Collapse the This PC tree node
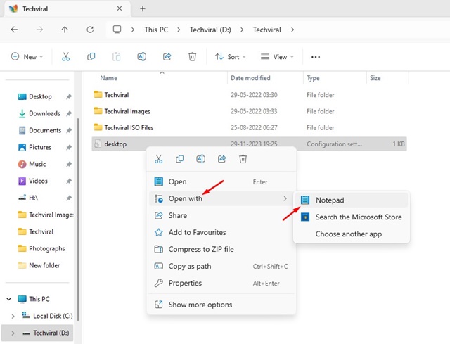The height and width of the screenshot is (344, 450). [x=9, y=299]
